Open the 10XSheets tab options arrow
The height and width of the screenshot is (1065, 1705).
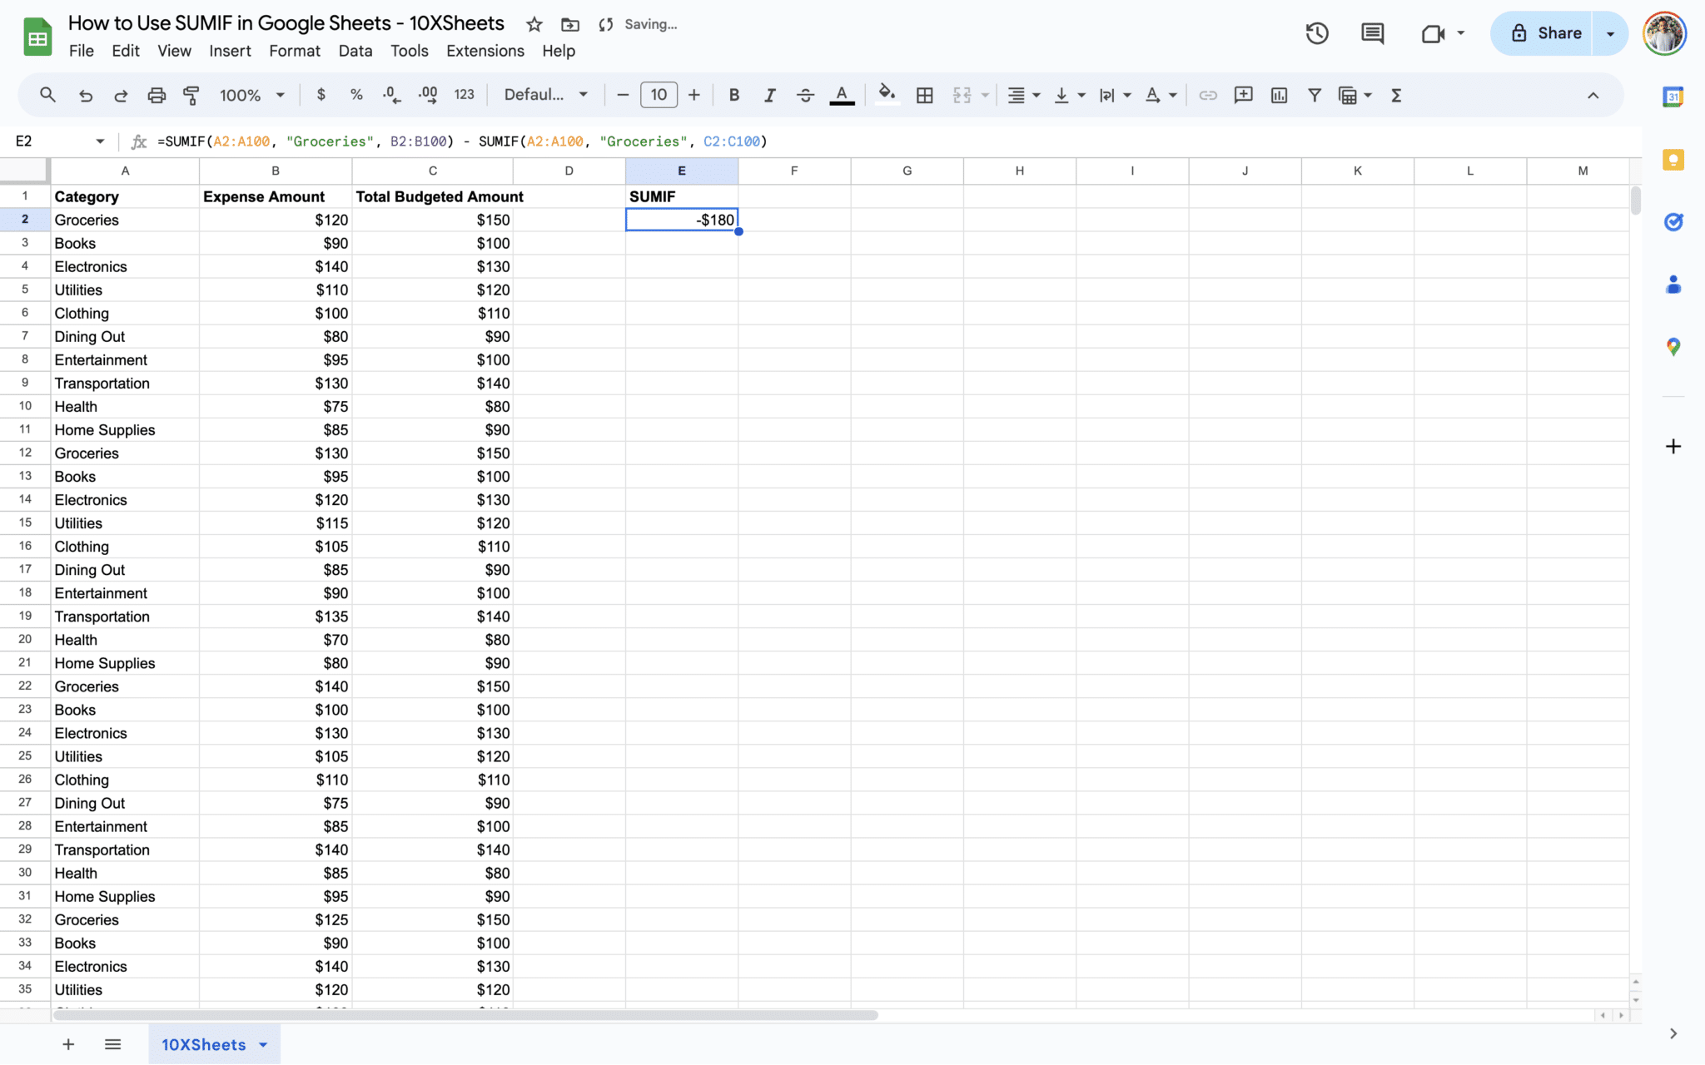click(263, 1044)
